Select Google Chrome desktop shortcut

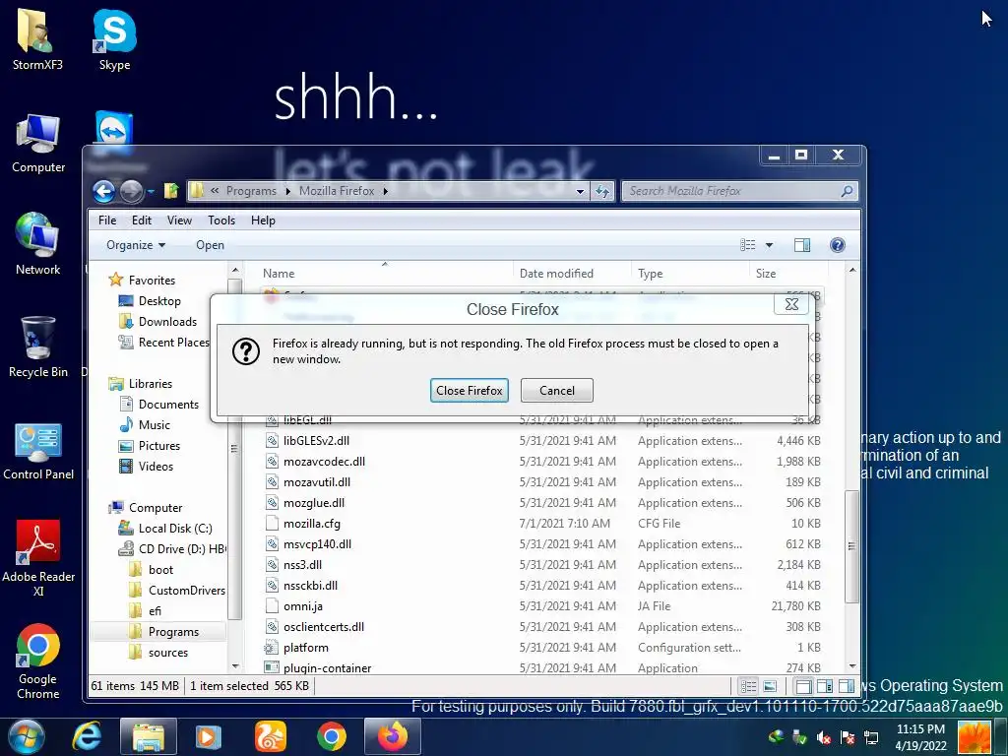point(38,661)
